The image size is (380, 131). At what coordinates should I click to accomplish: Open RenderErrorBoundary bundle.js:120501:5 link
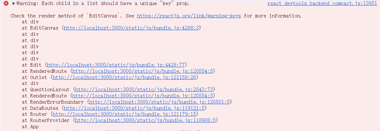(x=159, y=102)
